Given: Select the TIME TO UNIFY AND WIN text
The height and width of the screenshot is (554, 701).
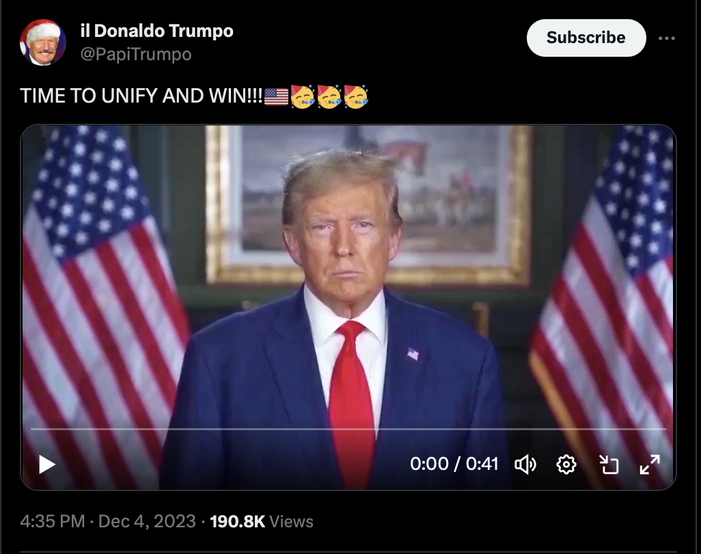Looking at the screenshot, I should (141, 96).
